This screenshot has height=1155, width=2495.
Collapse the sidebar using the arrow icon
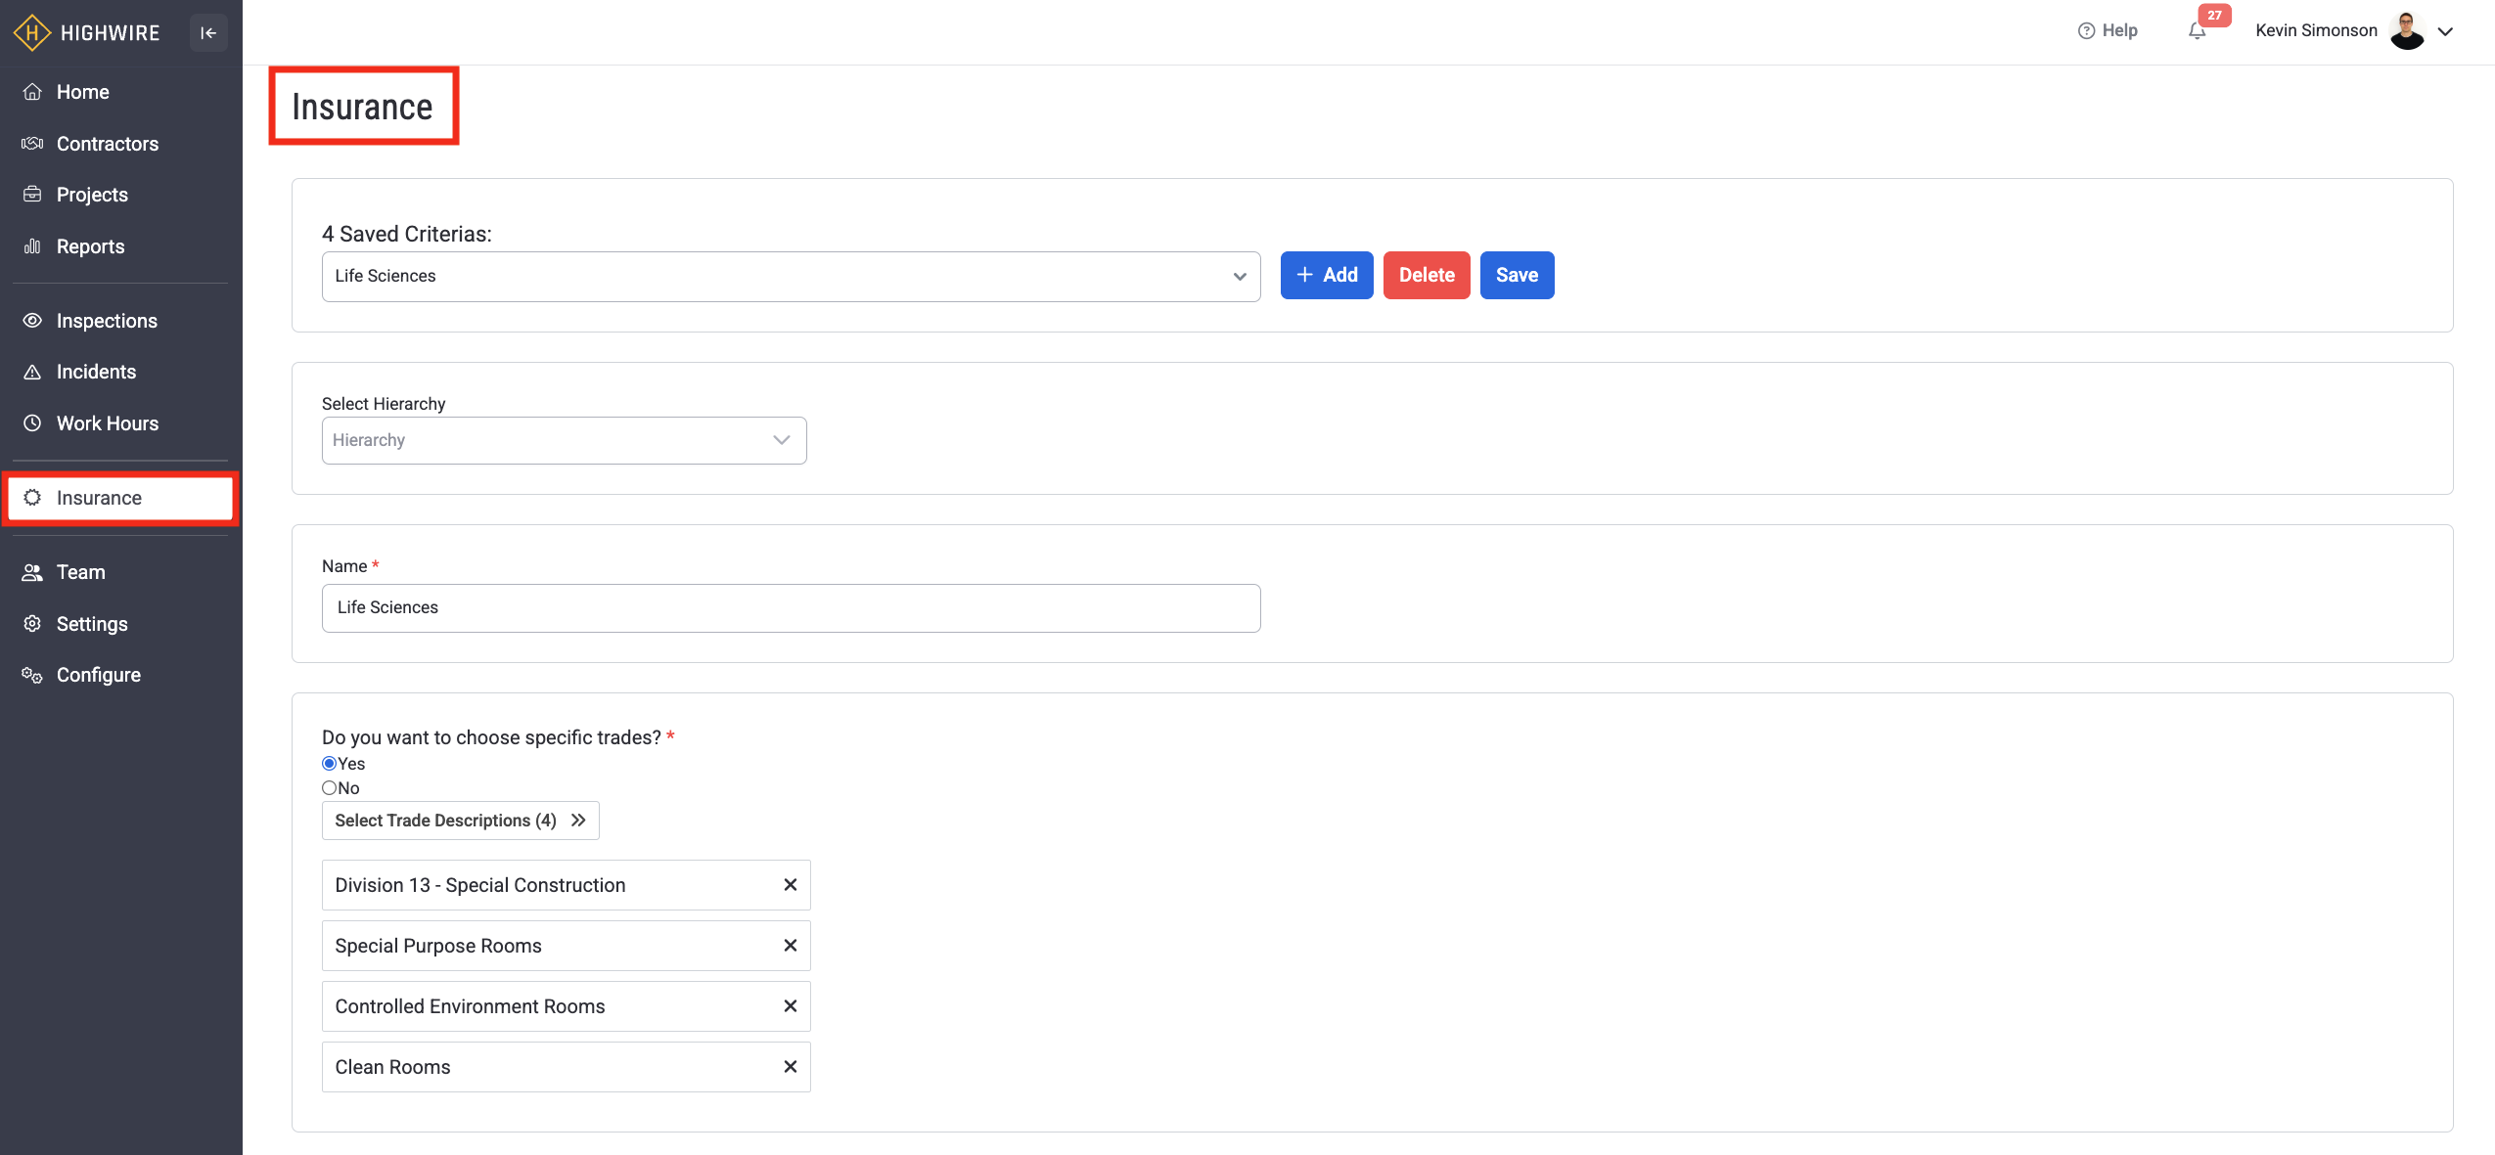[x=208, y=32]
